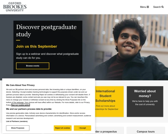Click the Search magnifier icon

[163, 7]
